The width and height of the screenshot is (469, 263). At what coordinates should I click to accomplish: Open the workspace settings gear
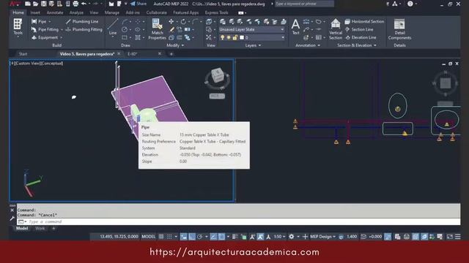click(292, 237)
